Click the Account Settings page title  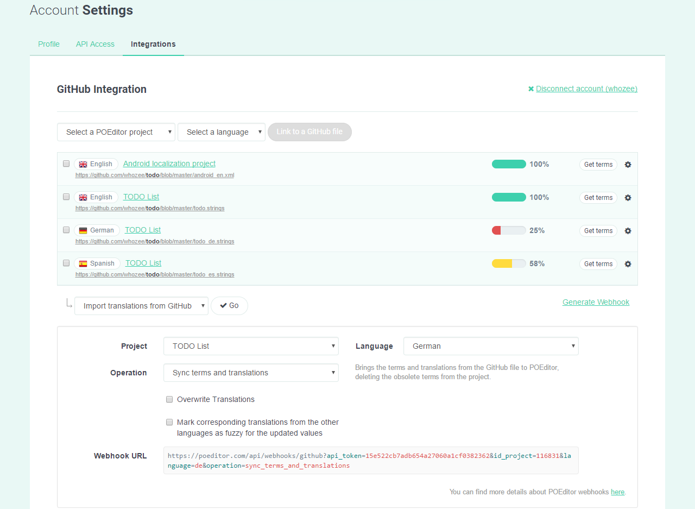[81, 10]
